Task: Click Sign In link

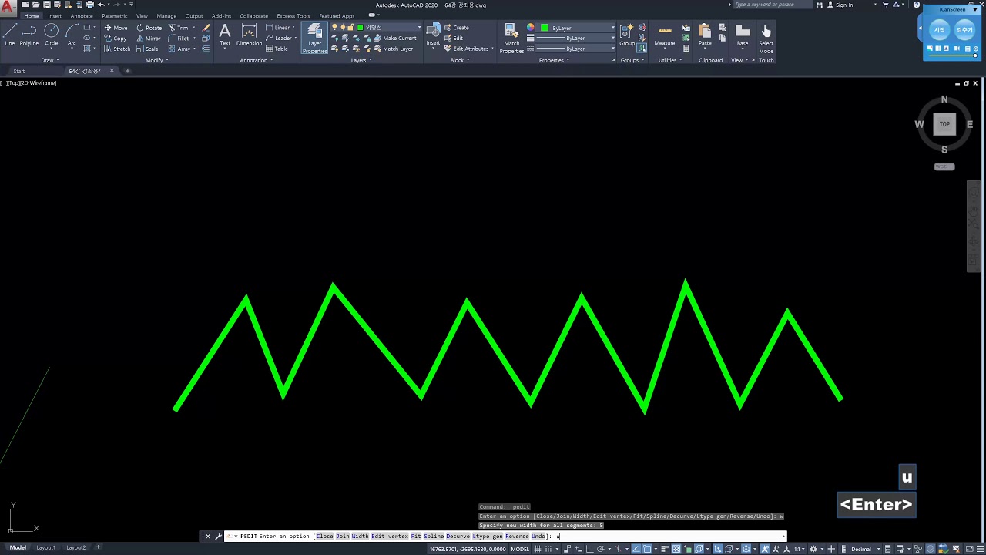Action: pos(840,5)
